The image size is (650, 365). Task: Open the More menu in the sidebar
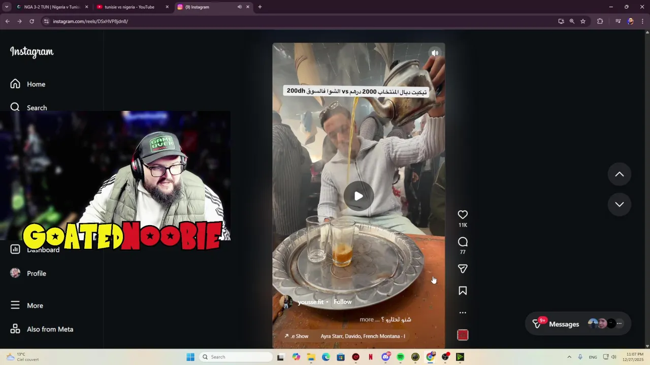pyautogui.click(x=28, y=305)
